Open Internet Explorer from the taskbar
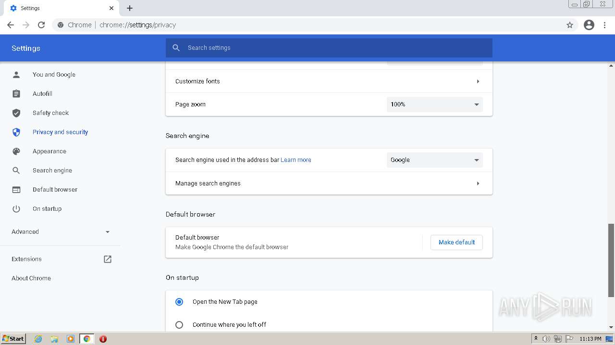Screen dimensions: 615x345 point(38,339)
